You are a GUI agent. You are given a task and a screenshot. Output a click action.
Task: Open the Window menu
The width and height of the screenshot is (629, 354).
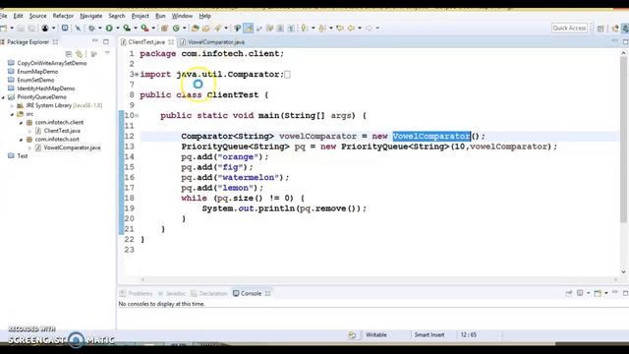click(x=182, y=16)
